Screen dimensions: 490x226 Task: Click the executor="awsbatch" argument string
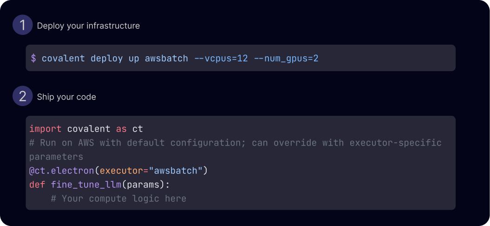tap(151, 171)
